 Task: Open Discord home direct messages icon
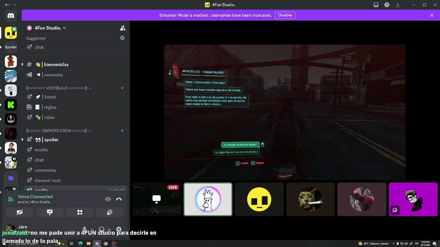pyautogui.click(x=11, y=15)
